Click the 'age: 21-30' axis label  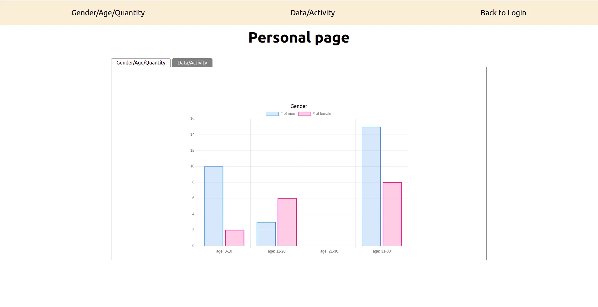coord(329,251)
